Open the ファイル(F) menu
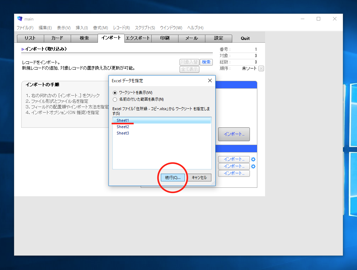This screenshot has width=357, height=270. (x=25, y=28)
